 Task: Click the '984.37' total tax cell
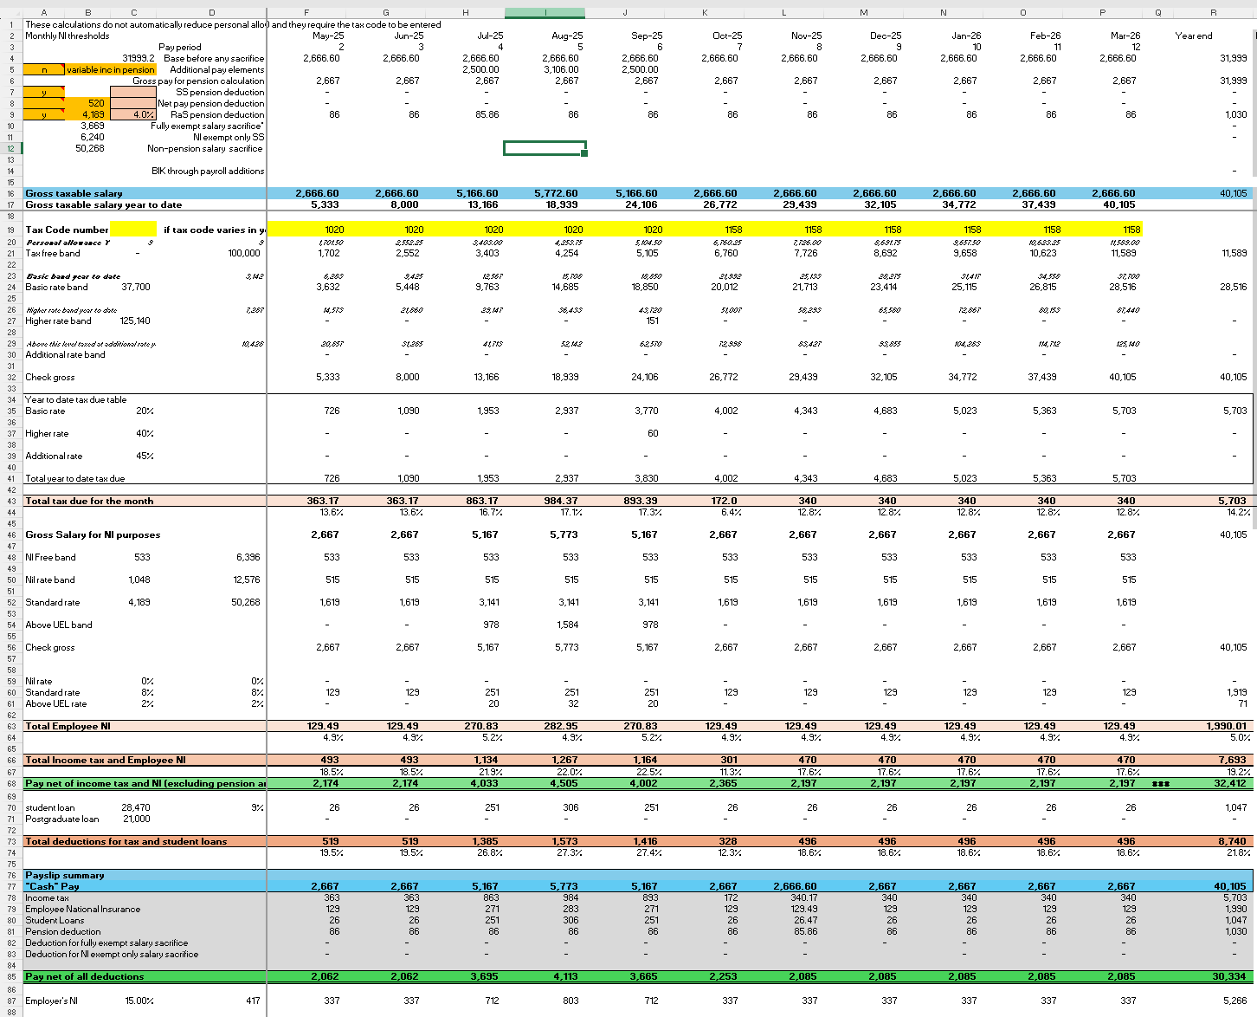(x=561, y=501)
